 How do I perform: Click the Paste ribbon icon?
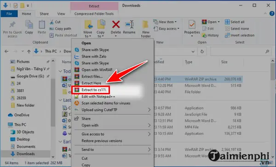coord(42,25)
